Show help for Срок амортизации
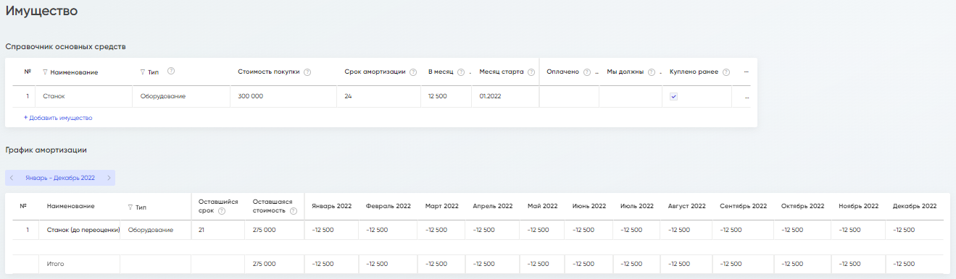Screen dimensions: 956x279 click(x=413, y=72)
